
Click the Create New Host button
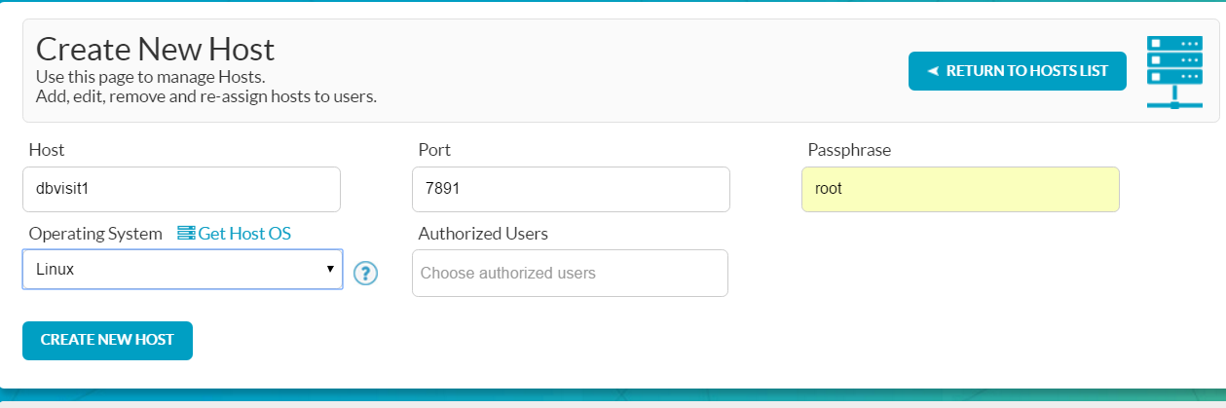point(107,340)
